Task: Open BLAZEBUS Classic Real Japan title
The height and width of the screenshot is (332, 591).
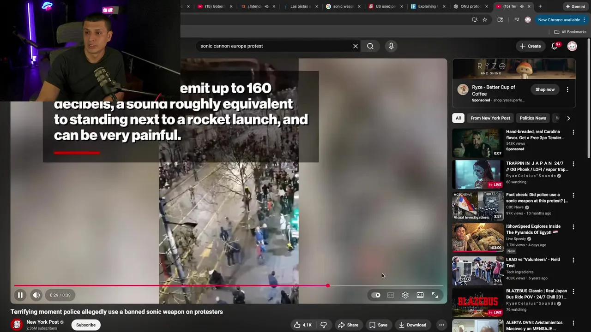Action: pyautogui.click(x=537, y=294)
